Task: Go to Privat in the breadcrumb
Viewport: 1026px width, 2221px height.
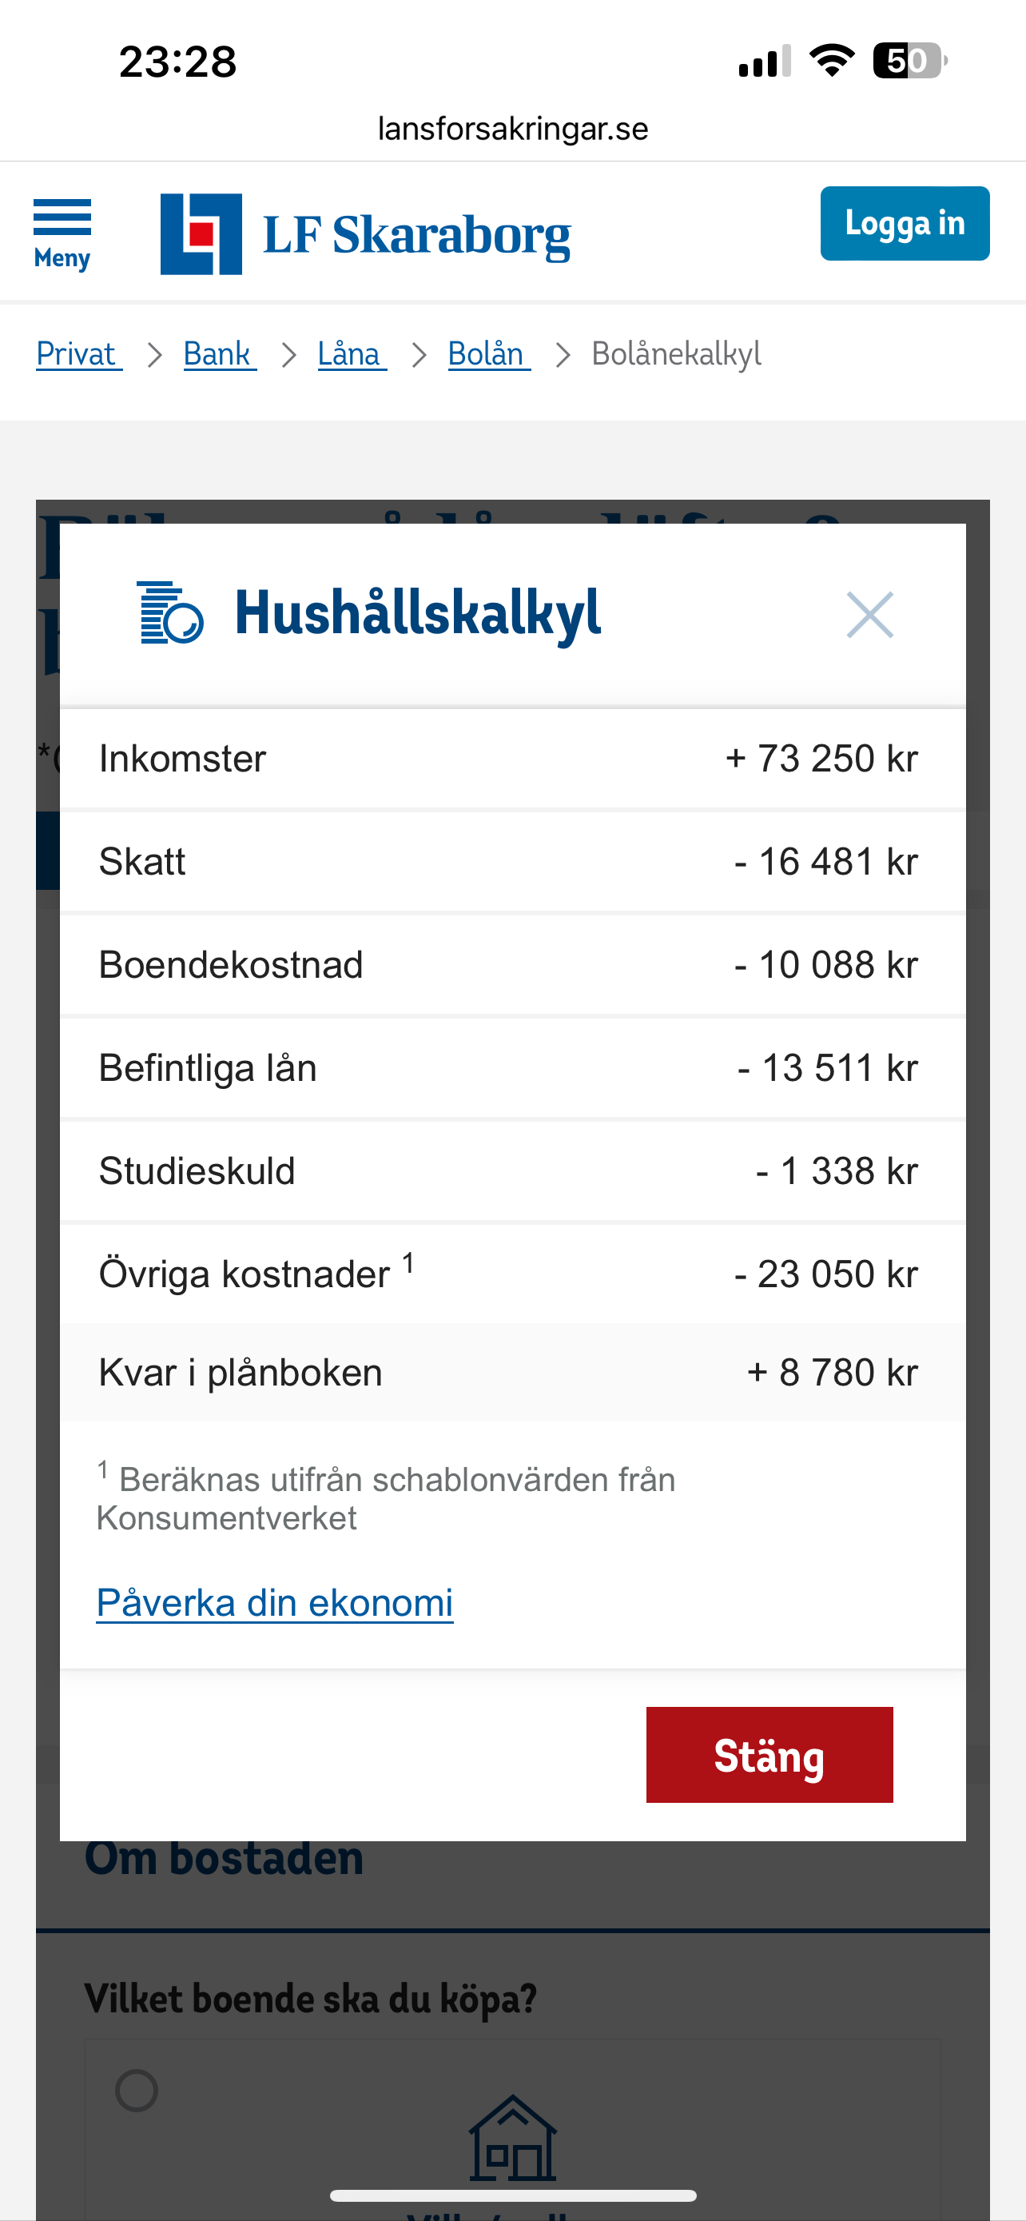Action: point(78,354)
